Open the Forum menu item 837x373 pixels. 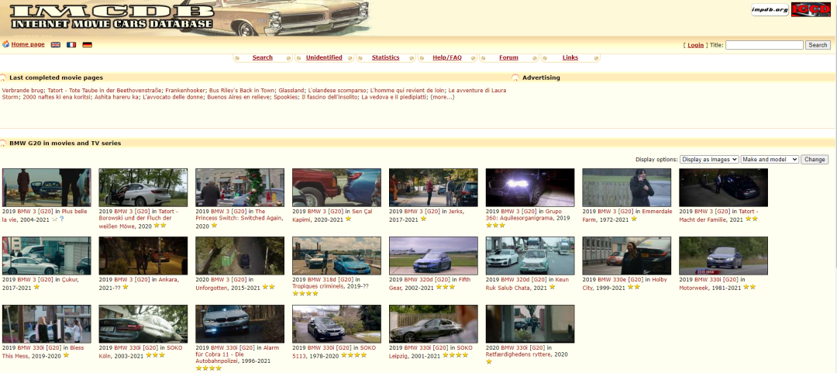(508, 57)
